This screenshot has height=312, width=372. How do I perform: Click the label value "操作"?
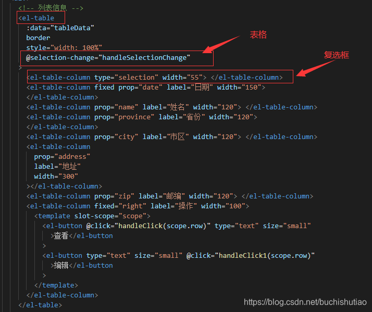[x=186, y=206]
